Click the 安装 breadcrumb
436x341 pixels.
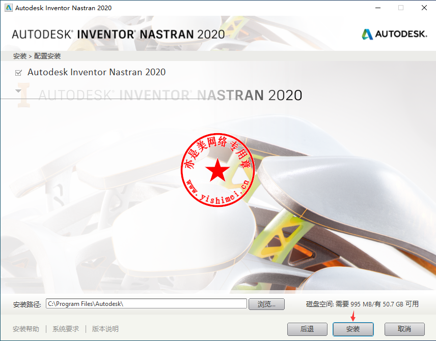click(x=20, y=56)
